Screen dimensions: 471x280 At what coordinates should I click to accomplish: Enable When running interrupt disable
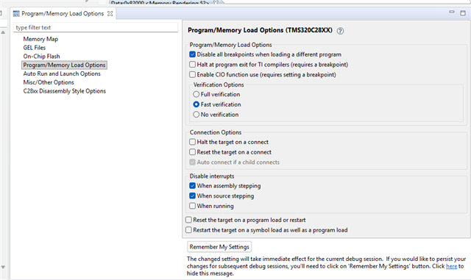(x=193, y=206)
